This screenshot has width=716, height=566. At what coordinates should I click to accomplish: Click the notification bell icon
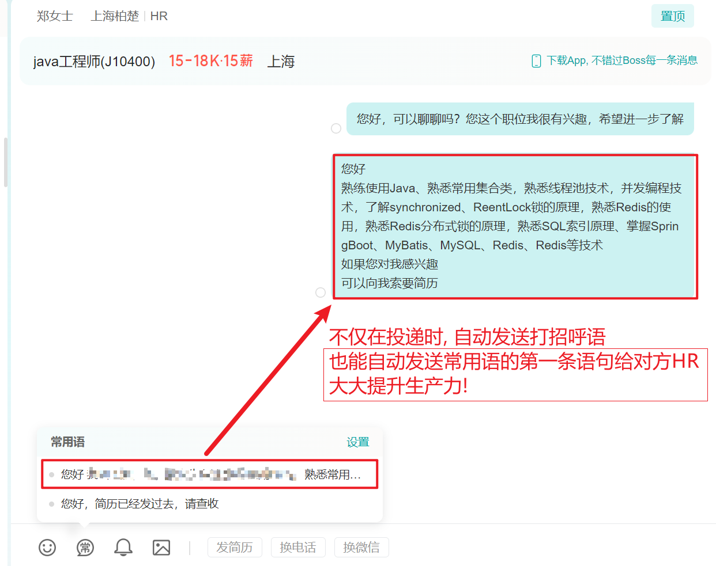pyautogui.click(x=122, y=548)
